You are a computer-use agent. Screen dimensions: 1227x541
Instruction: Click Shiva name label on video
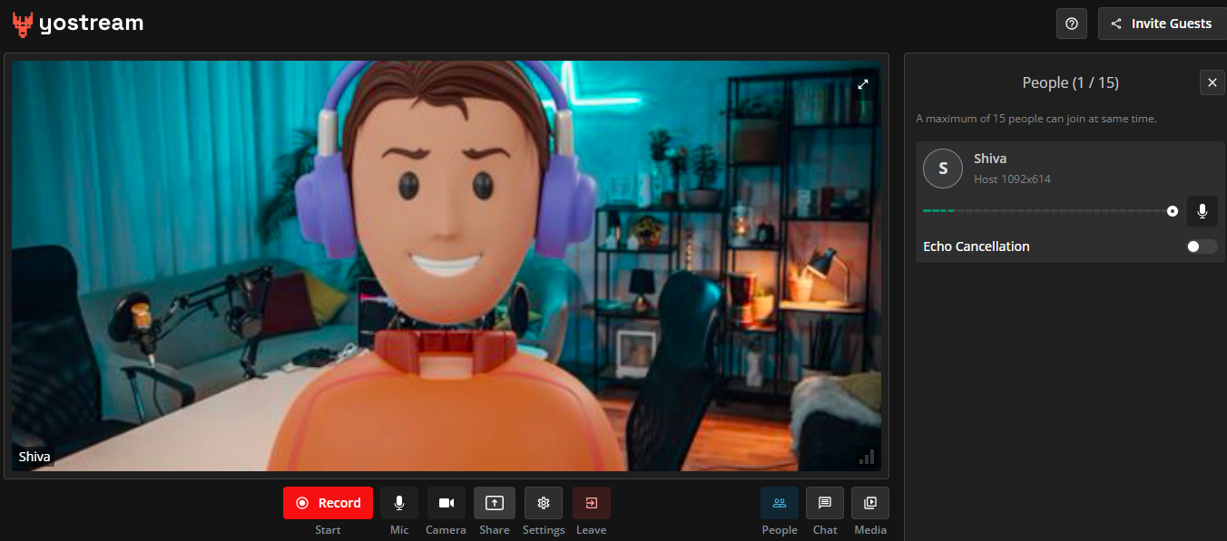click(x=34, y=457)
